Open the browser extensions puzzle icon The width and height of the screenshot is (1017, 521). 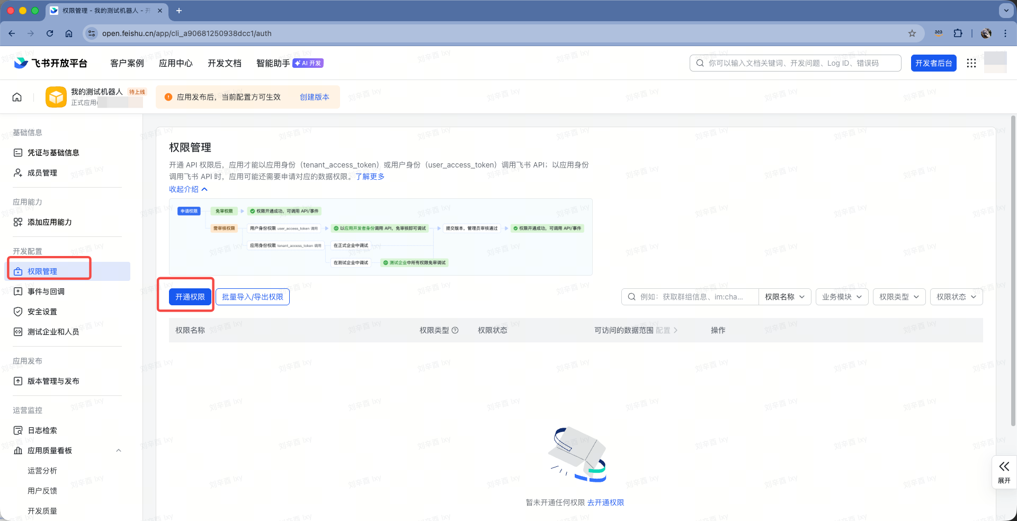(x=958, y=33)
